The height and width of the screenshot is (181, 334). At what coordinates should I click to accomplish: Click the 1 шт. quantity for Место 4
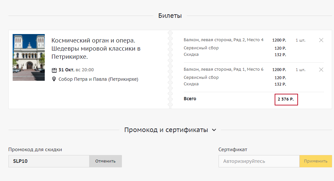click(x=300, y=40)
